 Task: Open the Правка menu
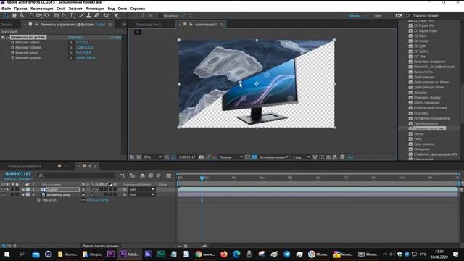pos(21,9)
